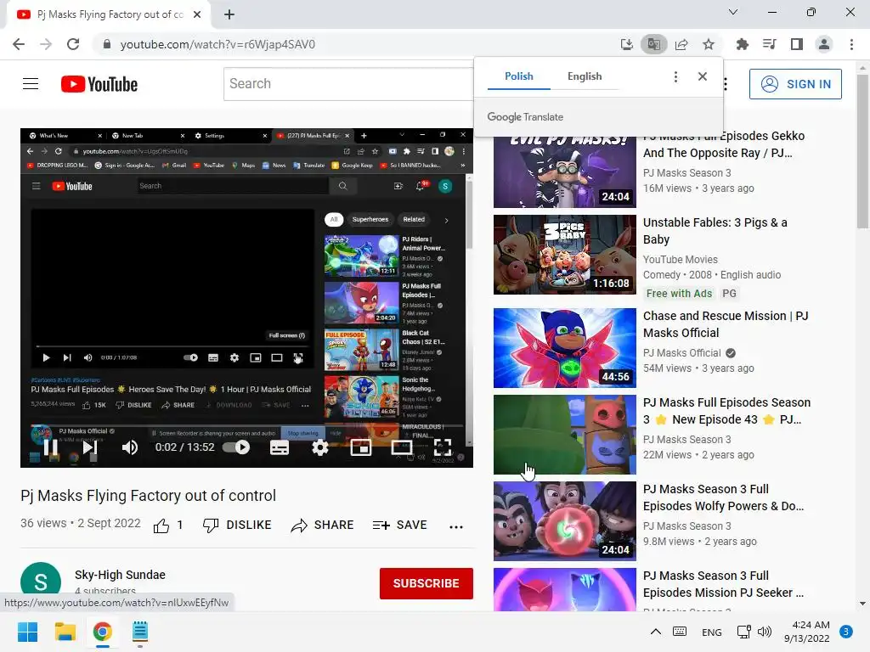Viewport: 870px width, 652px height.
Task: Open Chrome extensions puzzle icon
Action: (x=742, y=44)
